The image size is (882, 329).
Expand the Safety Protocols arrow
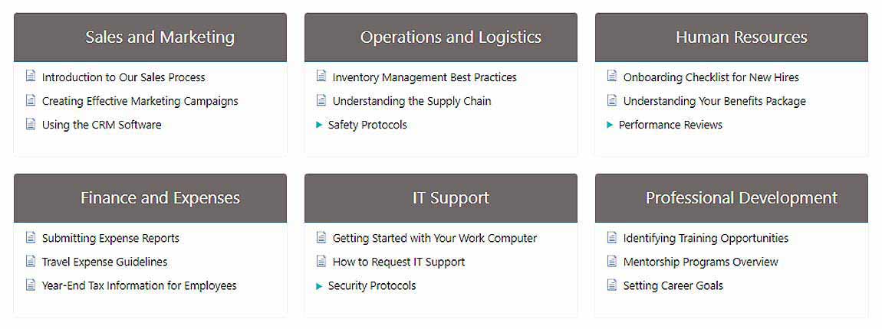coord(319,125)
